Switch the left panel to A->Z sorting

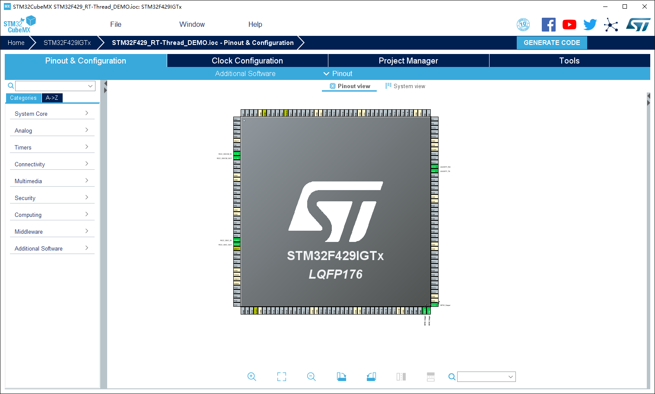[x=52, y=98]
